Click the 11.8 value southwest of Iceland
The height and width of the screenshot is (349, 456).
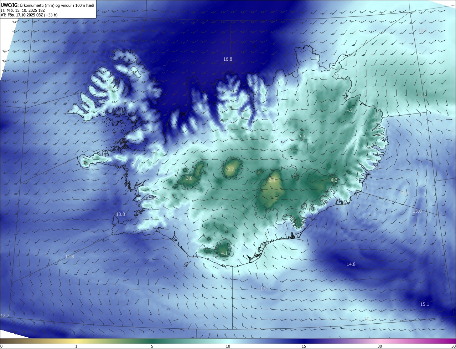click(x=69, y=257)
